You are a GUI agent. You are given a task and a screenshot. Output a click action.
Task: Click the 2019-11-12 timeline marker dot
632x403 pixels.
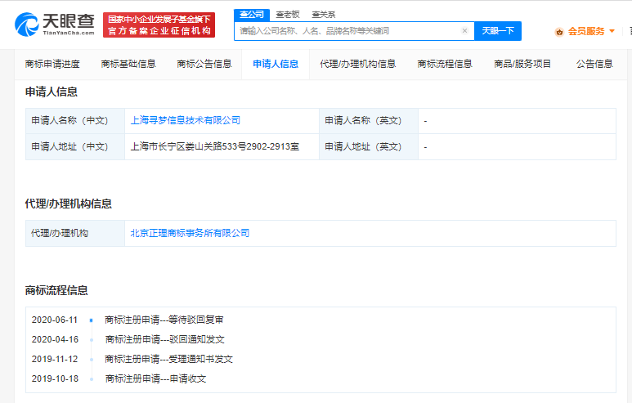point(92,360)
